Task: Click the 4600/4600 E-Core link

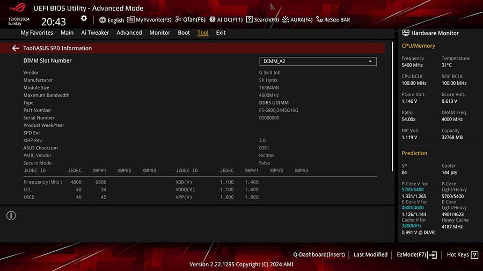Action: pos(413,208)
